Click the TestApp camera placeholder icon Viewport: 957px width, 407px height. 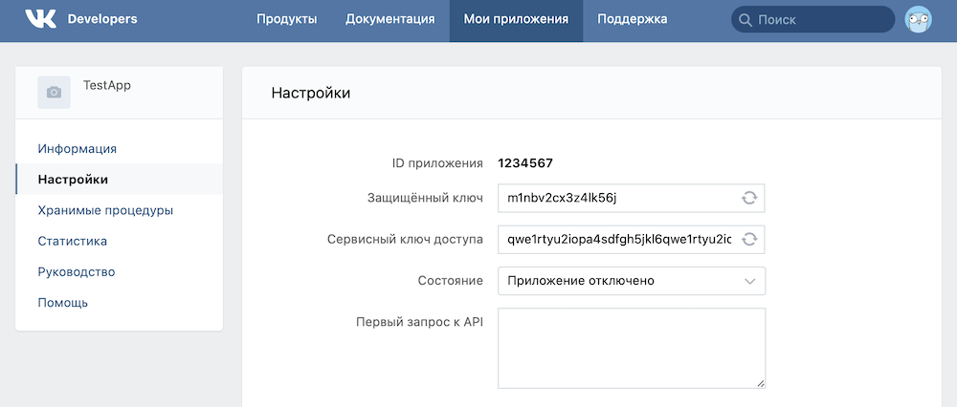coord(54,93)
